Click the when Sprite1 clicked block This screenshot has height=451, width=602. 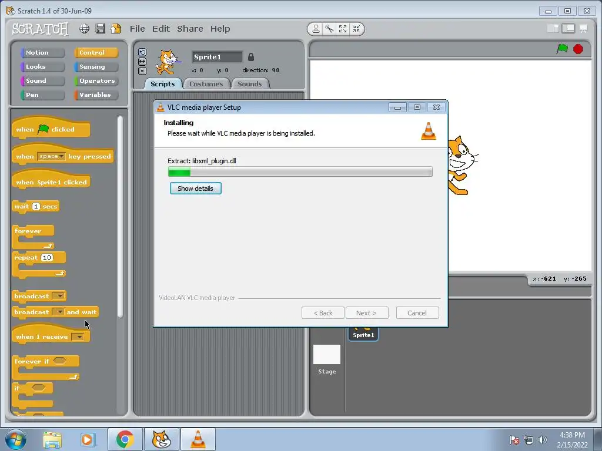tap(51, 180)
